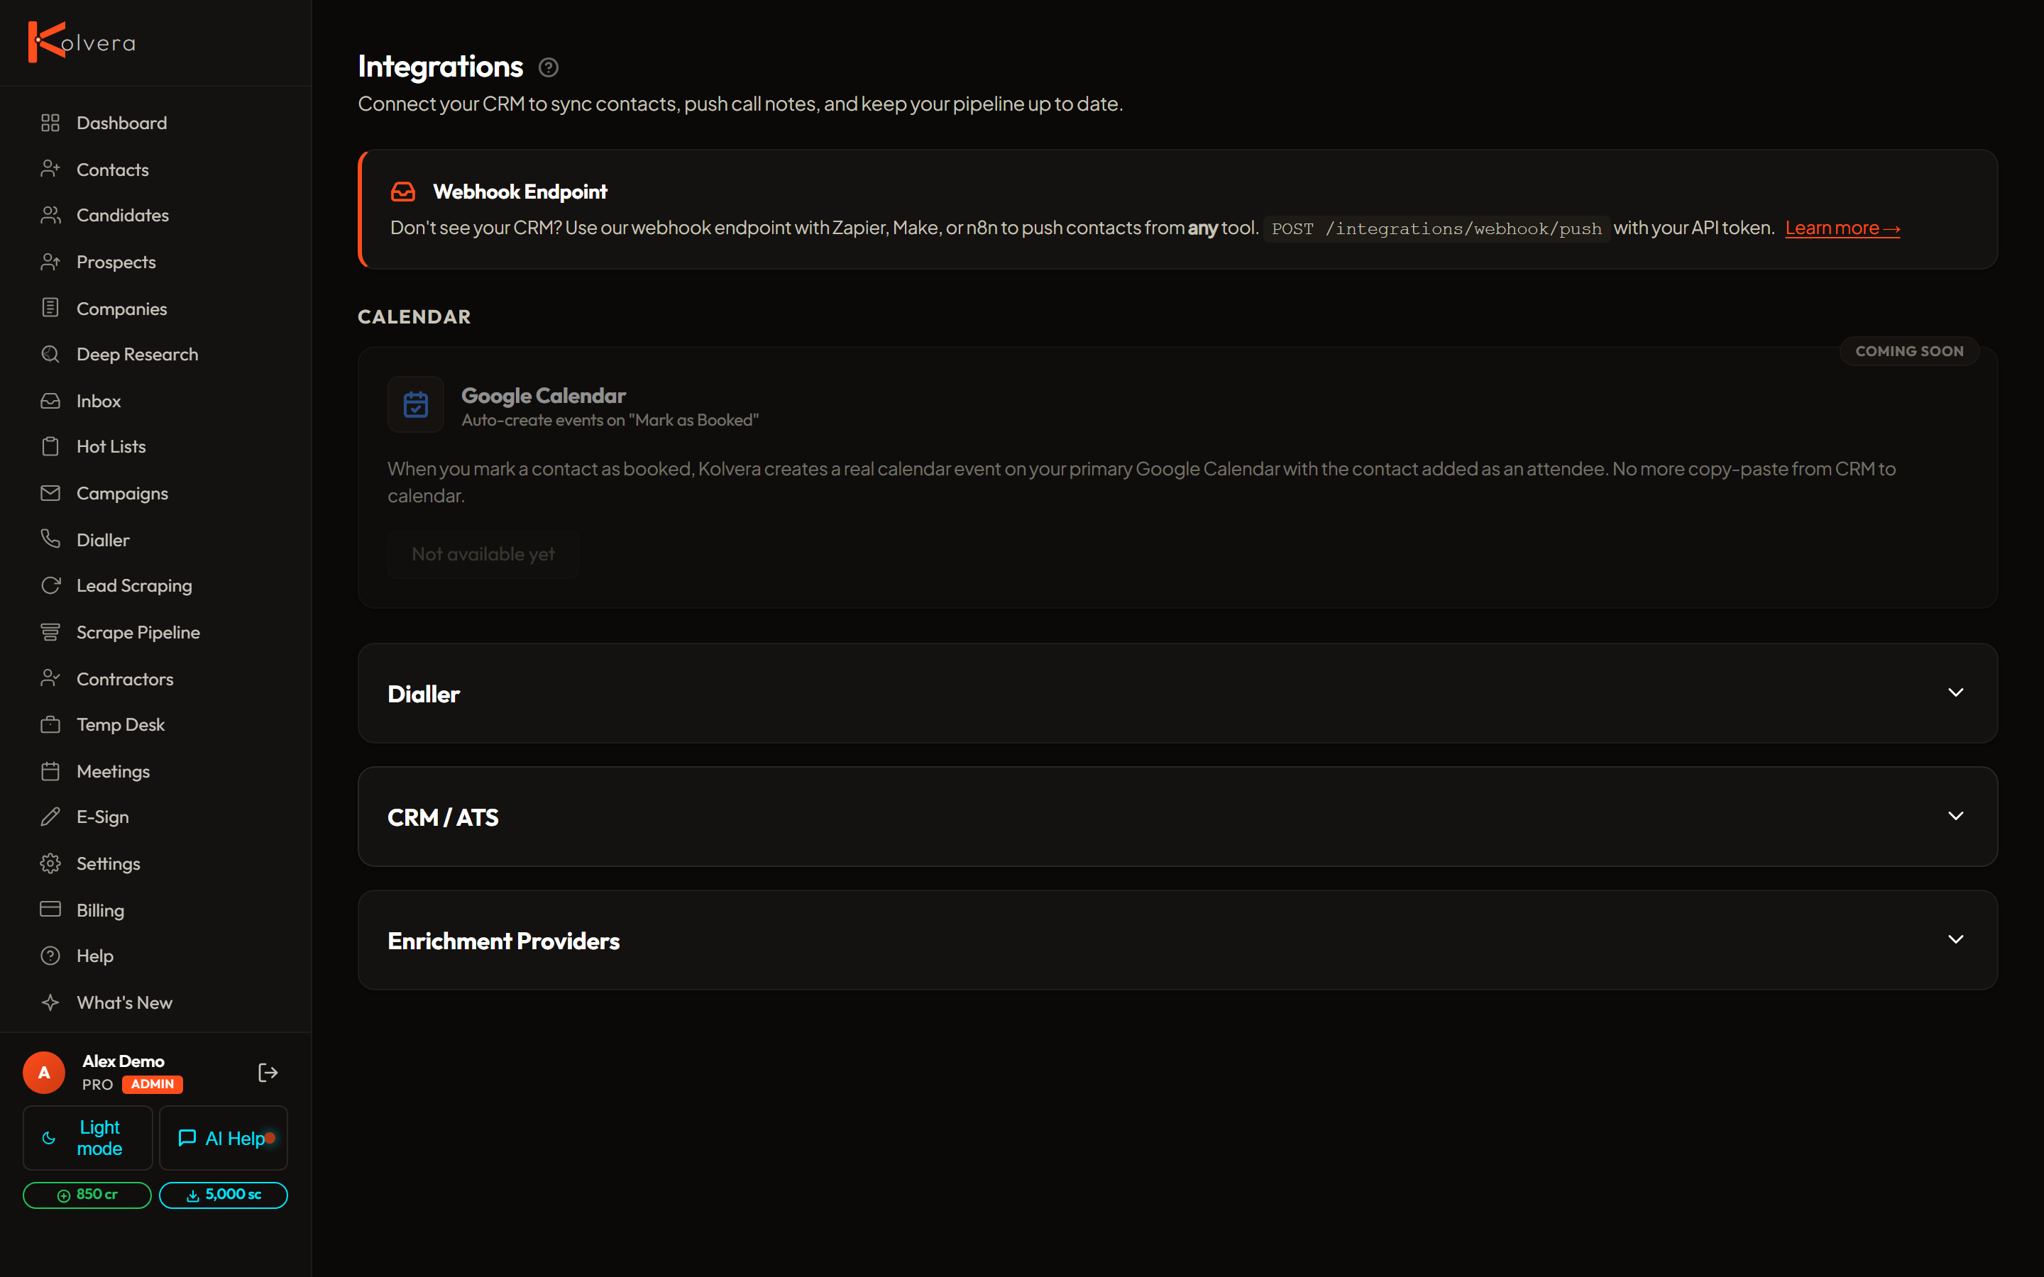
Task: Go to Contacts in the sidebar
Action: pyautogui.click(x=112, y=170)
